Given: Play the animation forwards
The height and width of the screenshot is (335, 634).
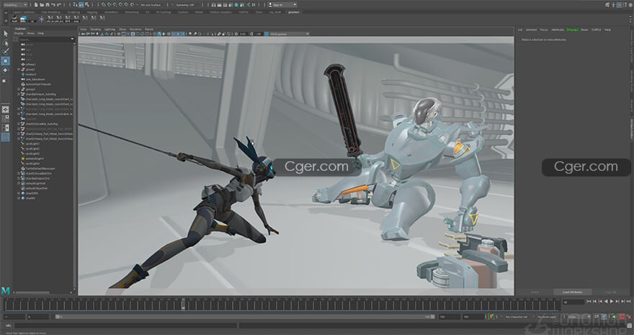Looking at the screenshot, I should (612, 301).
